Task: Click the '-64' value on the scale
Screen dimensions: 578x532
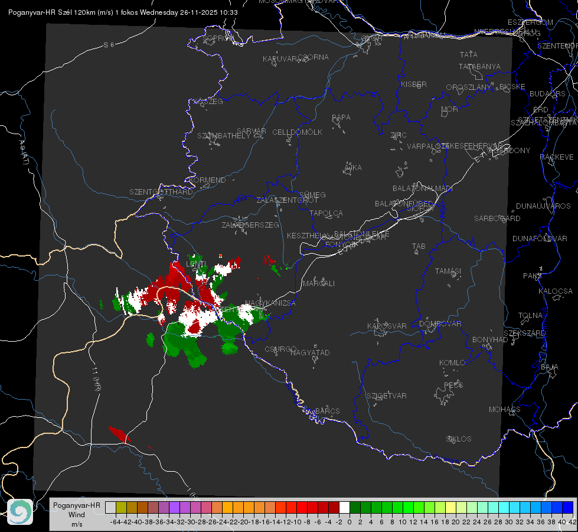Action: (115, 522)
